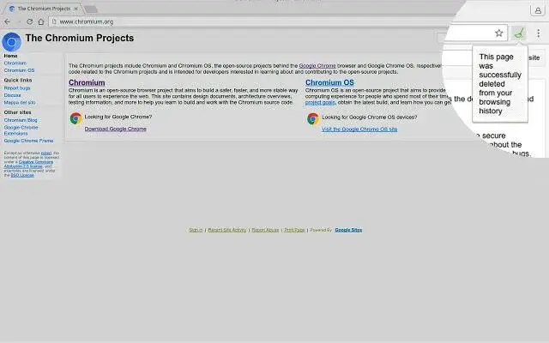Click the Quick links heading
This screenshot has width=549, height=343.
pos(18,80)
